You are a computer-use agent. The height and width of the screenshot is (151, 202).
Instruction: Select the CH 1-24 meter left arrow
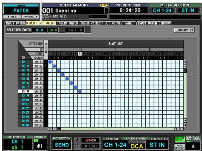[x=151, y=10]
